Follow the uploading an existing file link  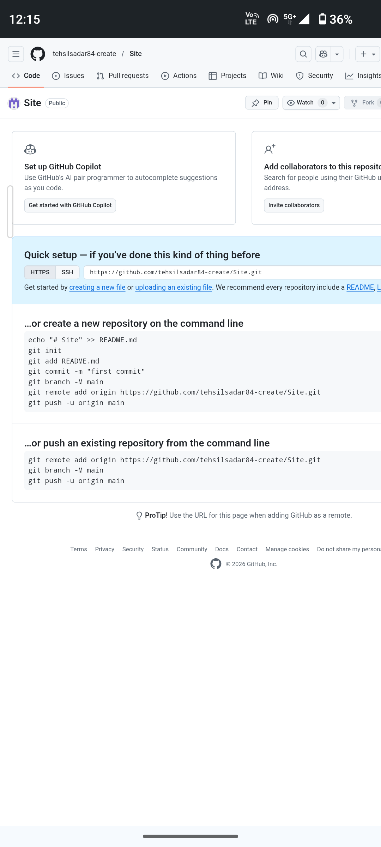tap(174, 288)
